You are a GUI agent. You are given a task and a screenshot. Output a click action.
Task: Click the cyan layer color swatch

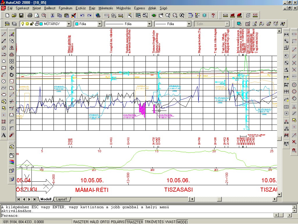[x=41, y=24]
